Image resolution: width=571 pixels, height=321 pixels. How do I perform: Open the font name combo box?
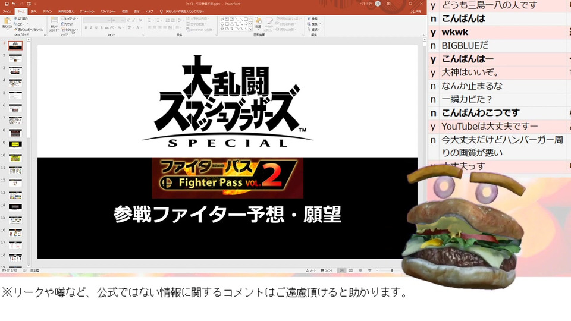tap(97, 20)
